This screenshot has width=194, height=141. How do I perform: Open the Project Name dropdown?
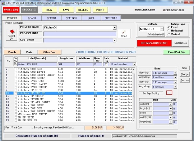coord(115,28)
